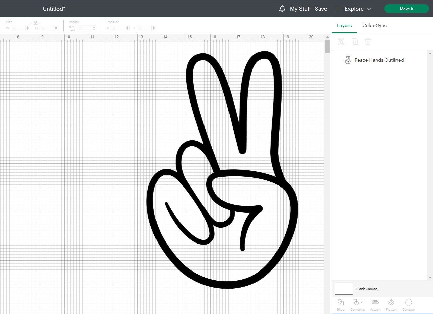The image size is (433, 314).
Task: Click the Rotate arrow icon in the toolbar
Action: [72, 28]
